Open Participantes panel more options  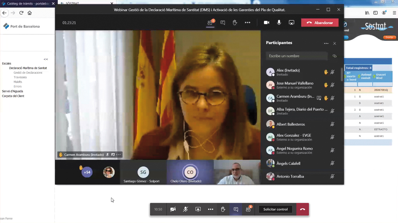pyautogui.click(x=326, y=44)
